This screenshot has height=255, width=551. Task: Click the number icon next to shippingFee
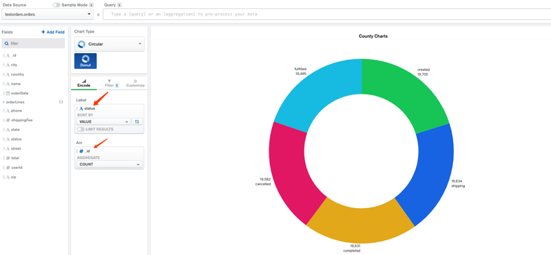point(8,121)
